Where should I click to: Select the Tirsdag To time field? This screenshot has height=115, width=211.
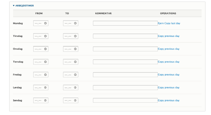(x=68, y=36)
